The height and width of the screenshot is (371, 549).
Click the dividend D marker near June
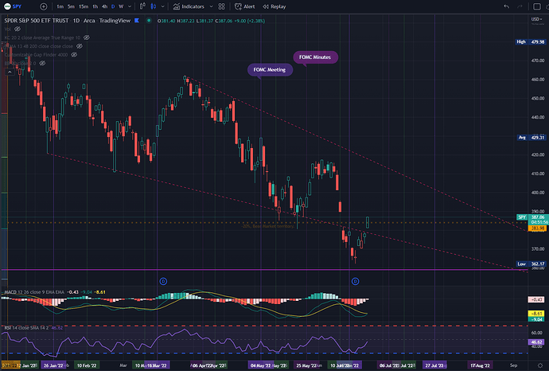coord(356,281)
